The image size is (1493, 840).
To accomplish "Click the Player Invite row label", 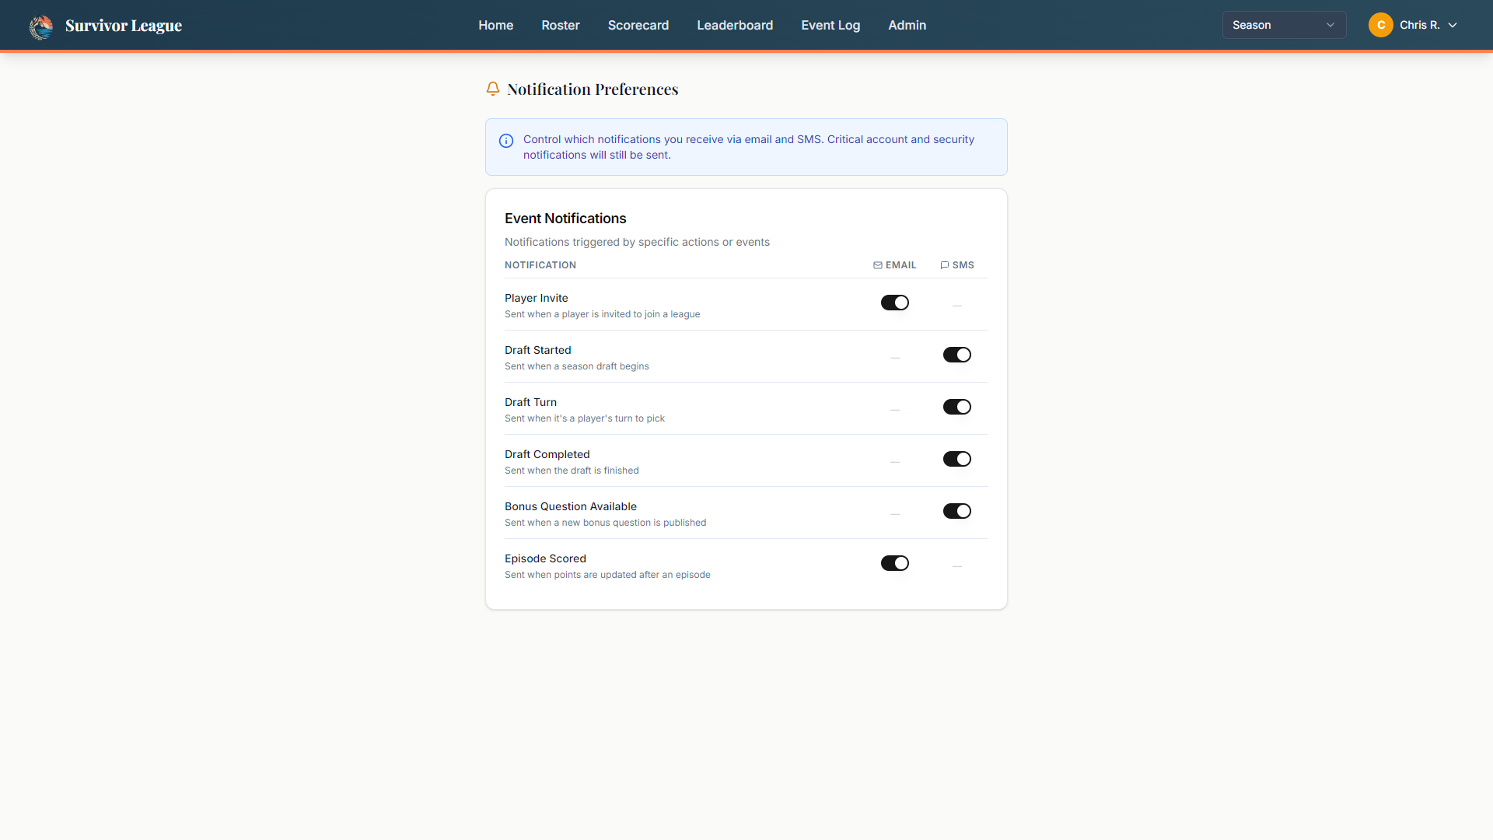I will tap(537, 298).
